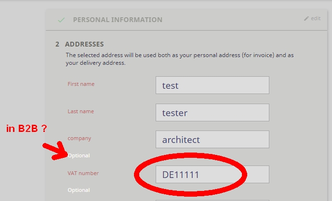Click the ADDRESSES section heading
This screenshot has width=332, height=201.
tap(84, 44)
